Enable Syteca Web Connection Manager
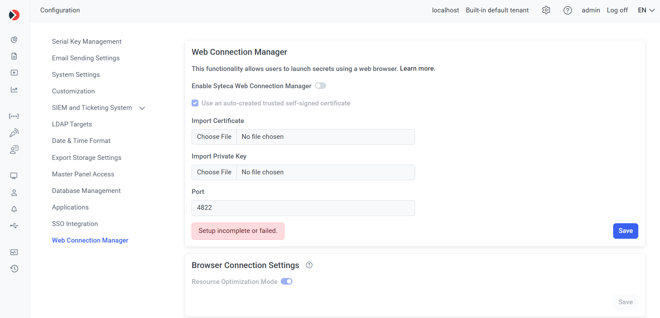 (x=320, y=85)
